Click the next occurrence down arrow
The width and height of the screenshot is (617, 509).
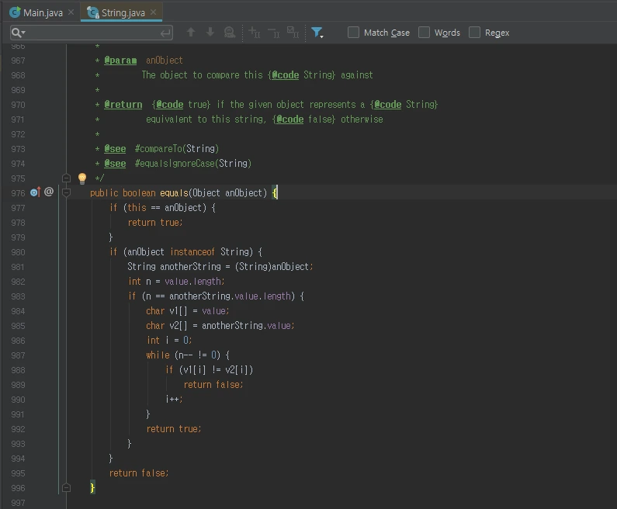click(210, 33)
